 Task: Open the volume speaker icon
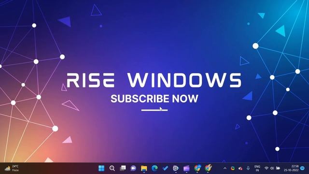(272, 168)
